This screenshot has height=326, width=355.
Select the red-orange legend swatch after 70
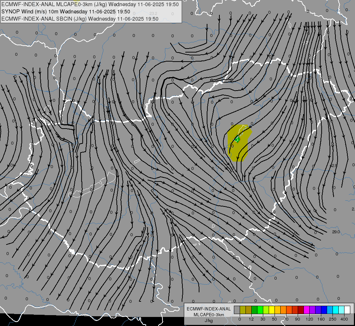(x=289, y=310)
